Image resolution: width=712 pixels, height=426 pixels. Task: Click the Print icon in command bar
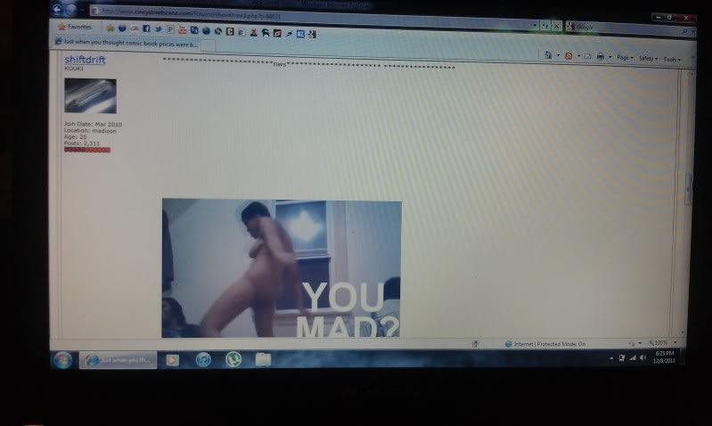point(602,57)
